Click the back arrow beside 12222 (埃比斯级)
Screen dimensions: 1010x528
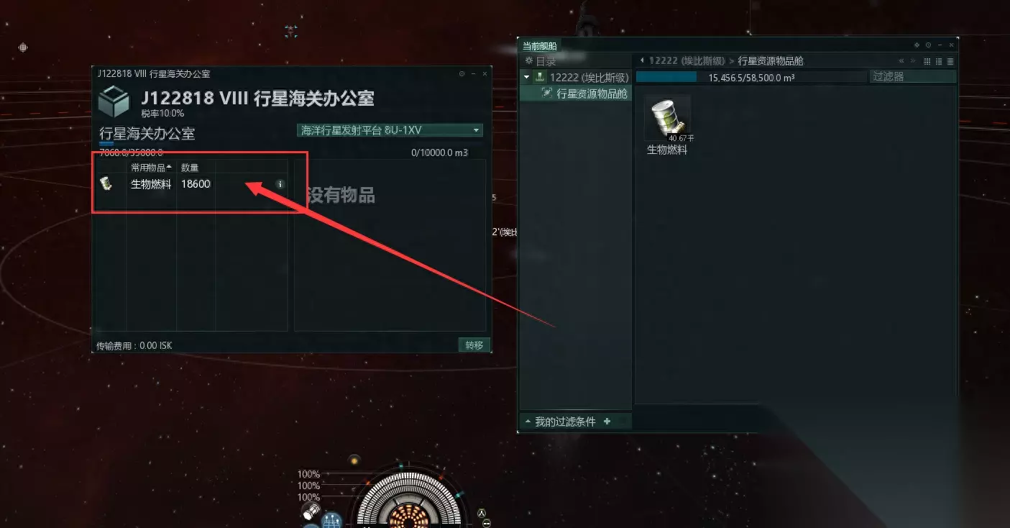642,60
